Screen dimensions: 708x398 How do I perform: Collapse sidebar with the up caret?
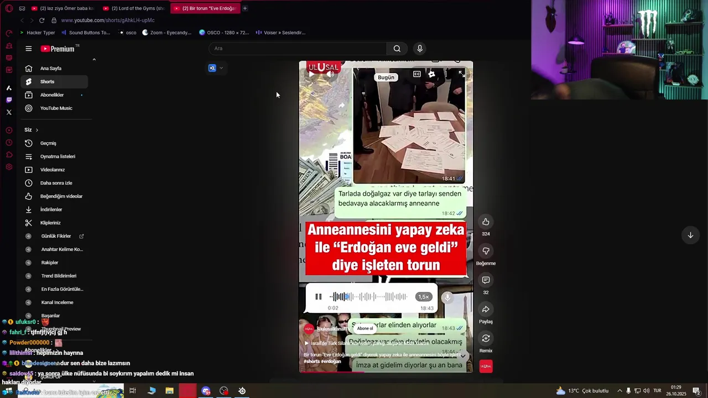pyautogui.click(x=94, y=60)
